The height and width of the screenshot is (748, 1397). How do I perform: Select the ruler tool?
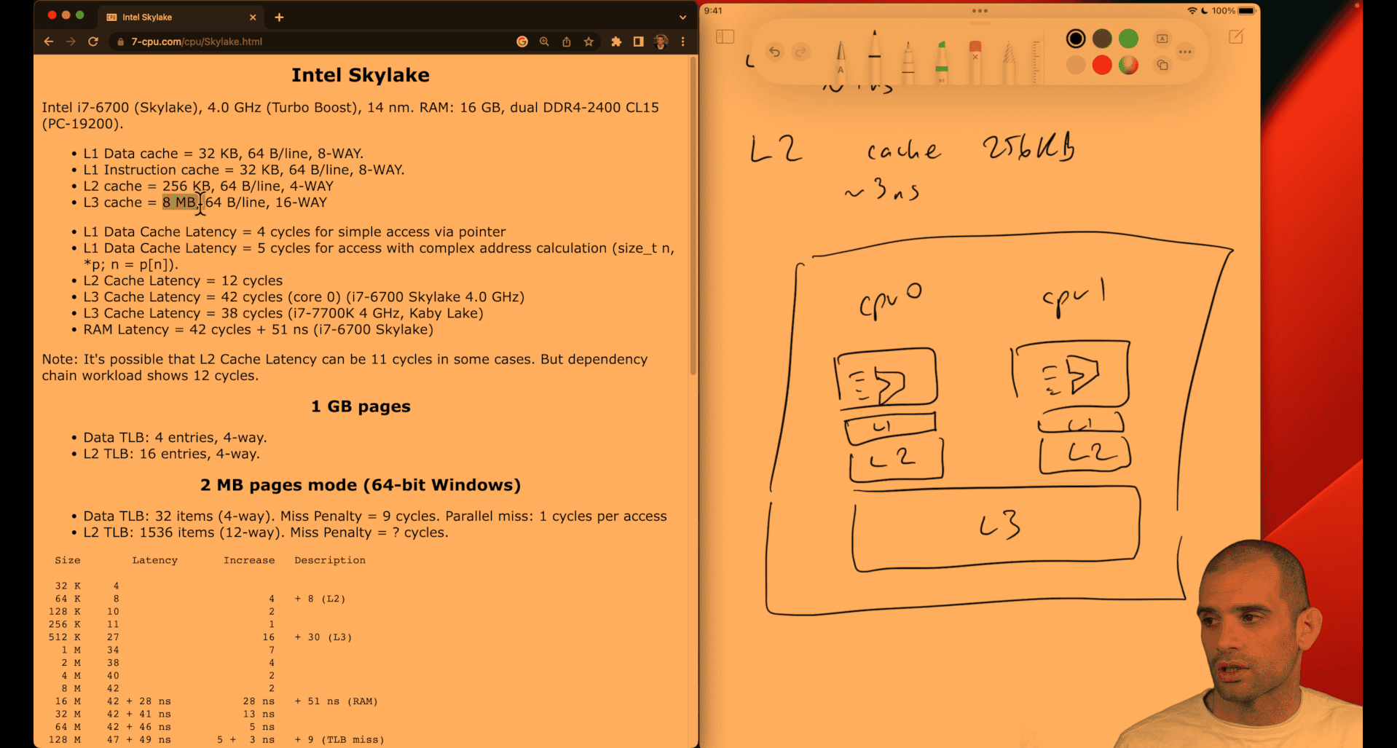coord(1036,61)
